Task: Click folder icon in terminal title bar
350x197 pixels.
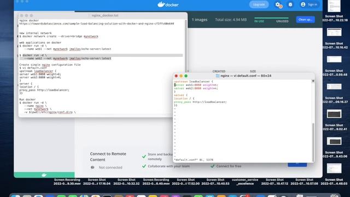Action: click(x=218, y=76)
